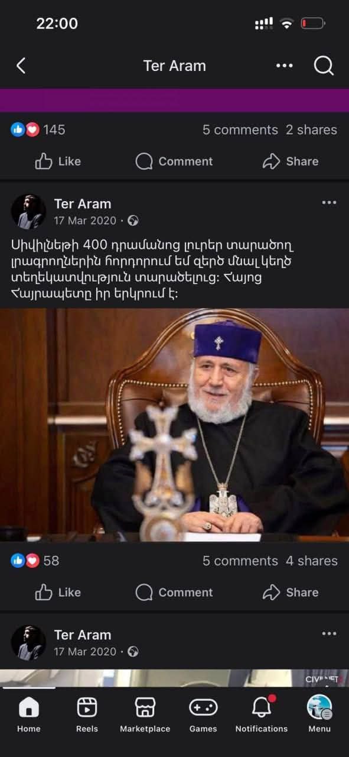Share the post with 4 shares
Screen dimensions: 349x757
(290, 592)
